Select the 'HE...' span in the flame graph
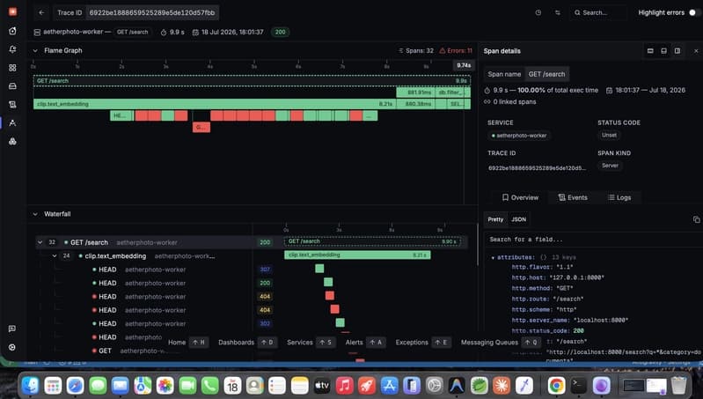 [x=121, y=115]
